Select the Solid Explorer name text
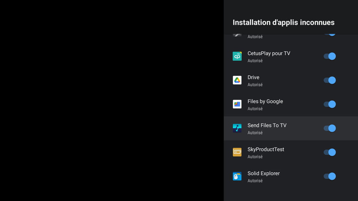The width and height of the screenshot is (358, 201). click(264, 174)
